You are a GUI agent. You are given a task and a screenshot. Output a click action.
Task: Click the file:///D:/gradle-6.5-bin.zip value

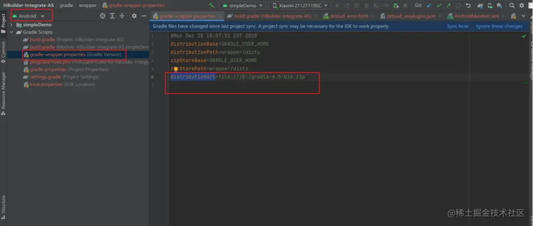[x=261, y=77]
